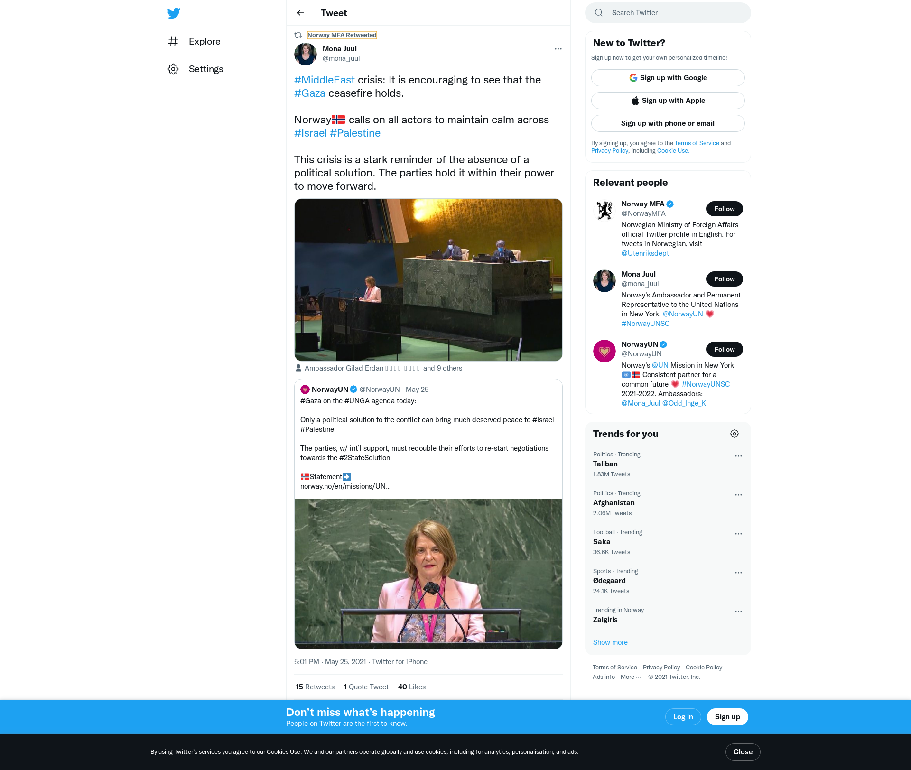The width and height of the screenshot is (911, 770).
Task: Follow Norway MFA account
Action: pyautogui.click(x=724, y=209)
